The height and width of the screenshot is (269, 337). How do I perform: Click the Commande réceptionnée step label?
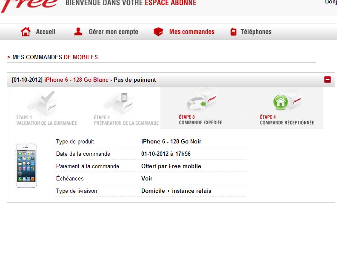click(x=287, y=123)
